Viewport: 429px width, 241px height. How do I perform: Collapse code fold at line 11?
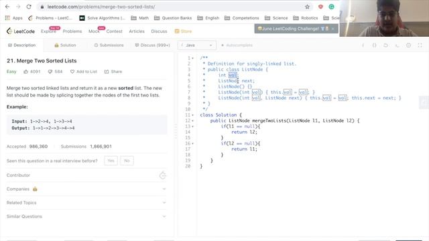coord(192,115)
